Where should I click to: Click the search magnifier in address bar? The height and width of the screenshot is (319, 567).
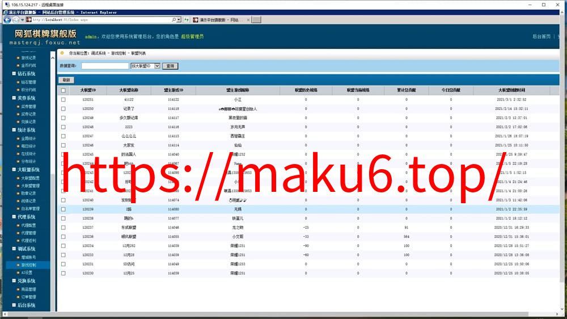(x=174, y=19)
